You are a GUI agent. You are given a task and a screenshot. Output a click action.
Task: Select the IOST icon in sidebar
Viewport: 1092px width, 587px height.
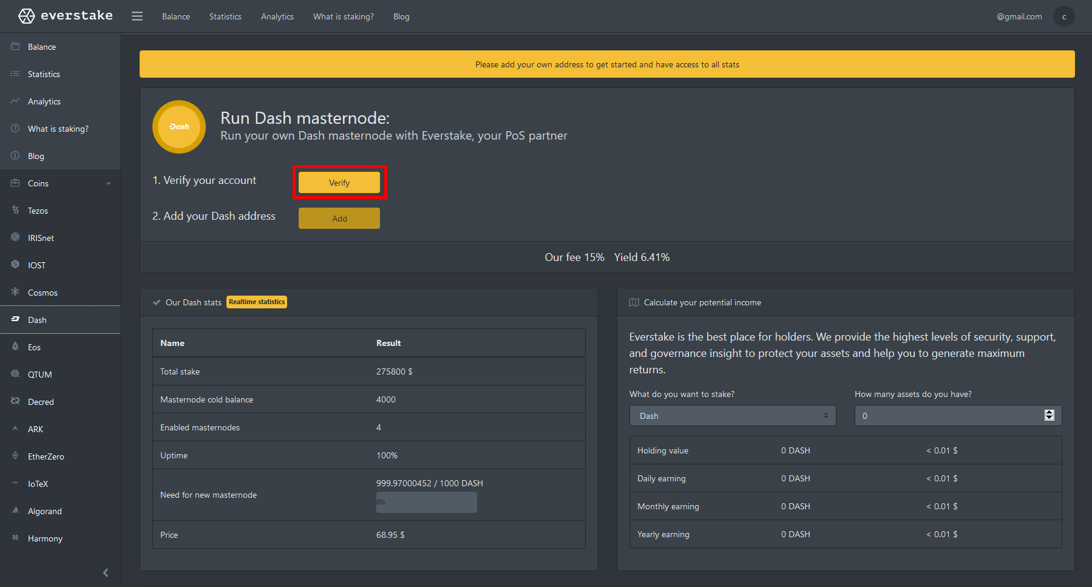(15, 265)
